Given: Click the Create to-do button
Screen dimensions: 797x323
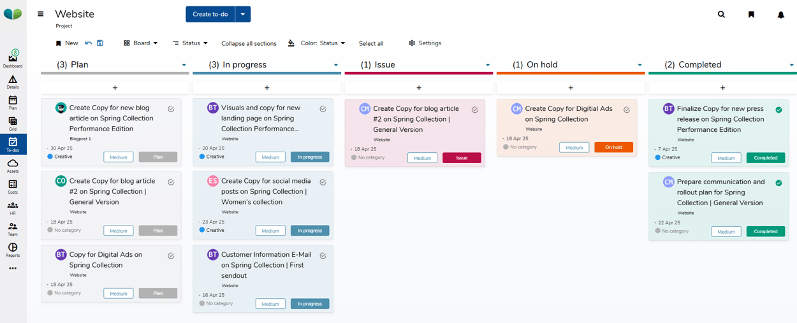Looking at the screenshot, I should click(x=210, y=14).
